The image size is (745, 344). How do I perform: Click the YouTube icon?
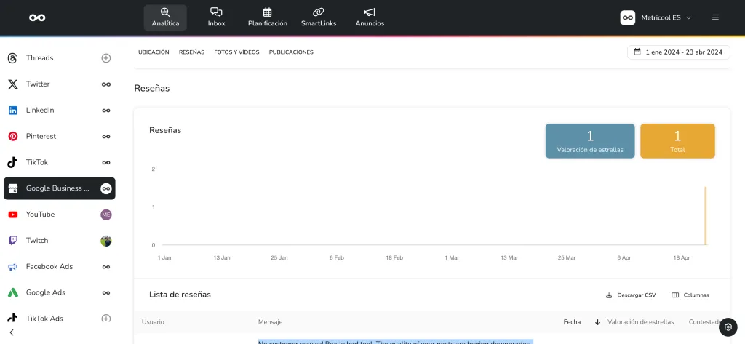coord(13,215)
